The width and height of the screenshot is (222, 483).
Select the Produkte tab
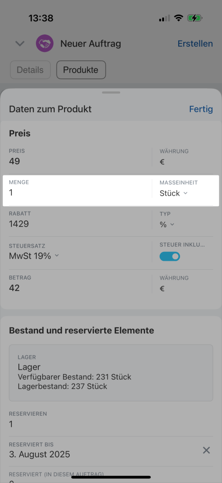click(81, 70)
